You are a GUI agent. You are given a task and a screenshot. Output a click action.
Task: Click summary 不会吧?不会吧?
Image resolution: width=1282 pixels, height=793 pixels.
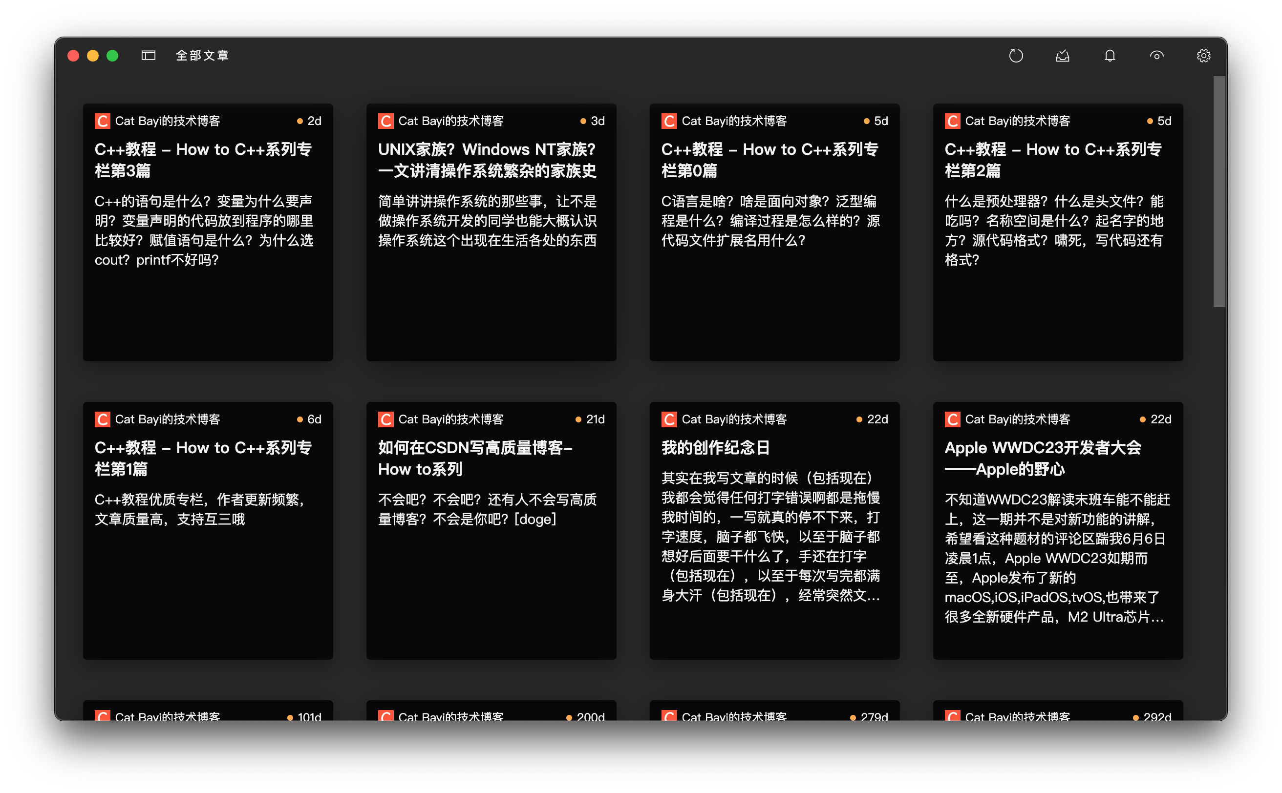click(x=487, y=509)
